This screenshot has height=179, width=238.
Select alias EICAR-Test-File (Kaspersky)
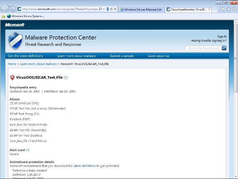28,130
